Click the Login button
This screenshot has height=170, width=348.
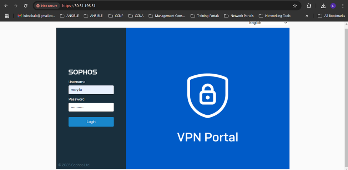pos(91,122)
